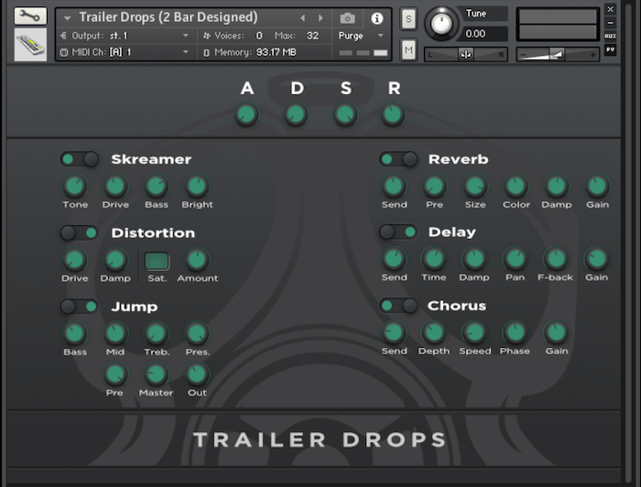This screenshot has width=641, height=487.
Task: Click the Reverb Gain knob
Action: (x=597, y=187)
